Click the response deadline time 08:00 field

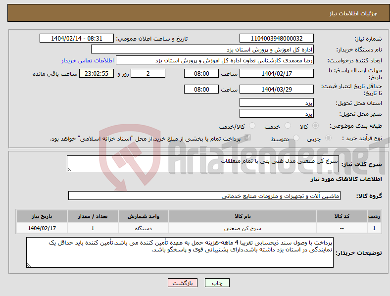(x=201, y=73)
